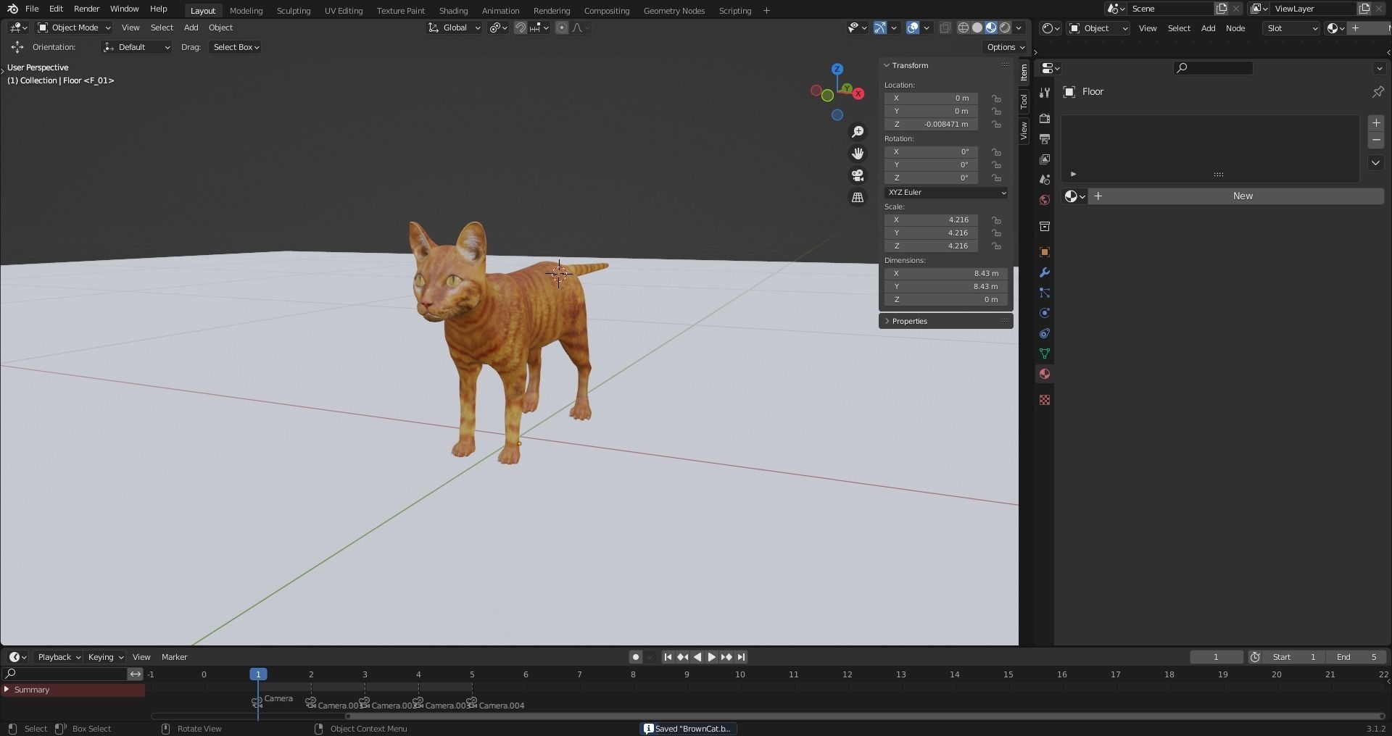The width and height of the screenshot is (1392, 736).
Task: Open the World properties tab icon
Action: tap(1045, 200)
